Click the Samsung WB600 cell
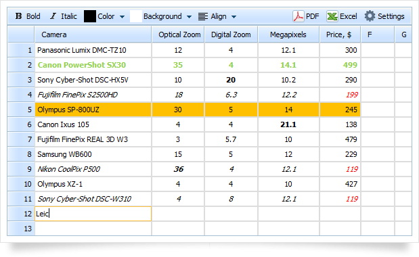The image size is (419, 257). [x=93, y=154]
